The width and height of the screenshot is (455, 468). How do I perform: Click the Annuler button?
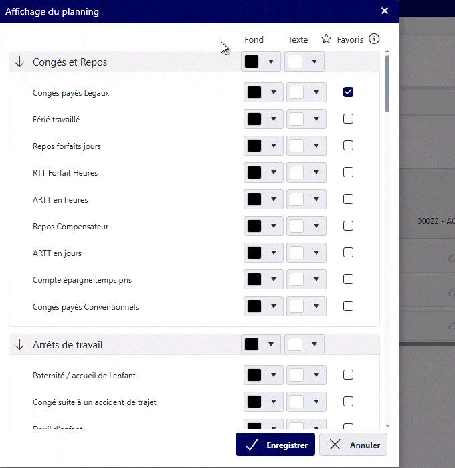point(353,445)
